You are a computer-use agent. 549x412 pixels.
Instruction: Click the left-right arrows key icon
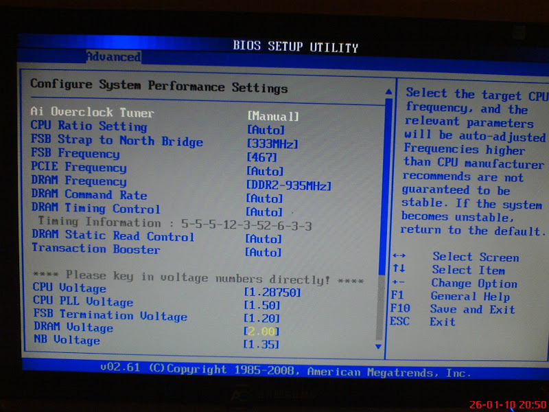coord(399,255)
